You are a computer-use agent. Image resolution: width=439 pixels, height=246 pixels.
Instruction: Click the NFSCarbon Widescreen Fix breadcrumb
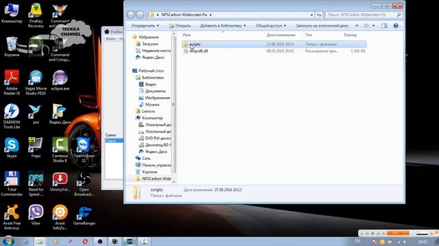click(184, 15)
